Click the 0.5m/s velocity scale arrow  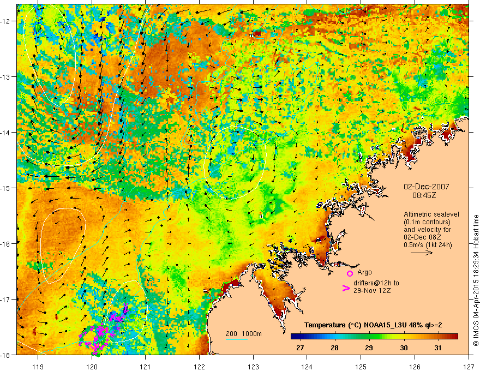tap(422, 253)
